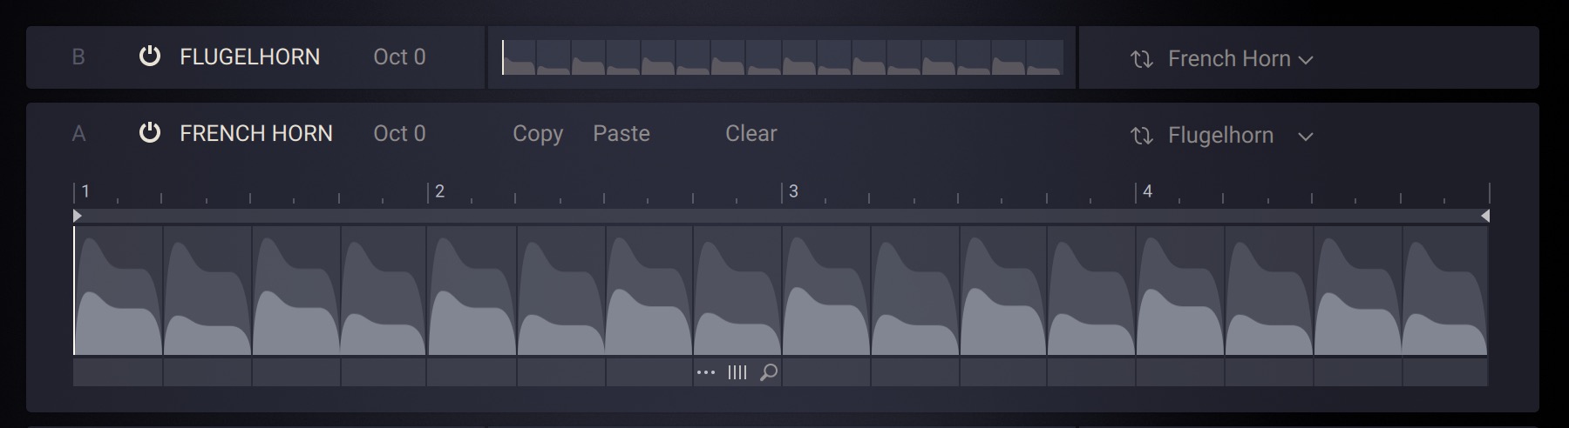Click Paste in layer A
The height and width of the screenshot is (428, 1569).
pos(621,133)
